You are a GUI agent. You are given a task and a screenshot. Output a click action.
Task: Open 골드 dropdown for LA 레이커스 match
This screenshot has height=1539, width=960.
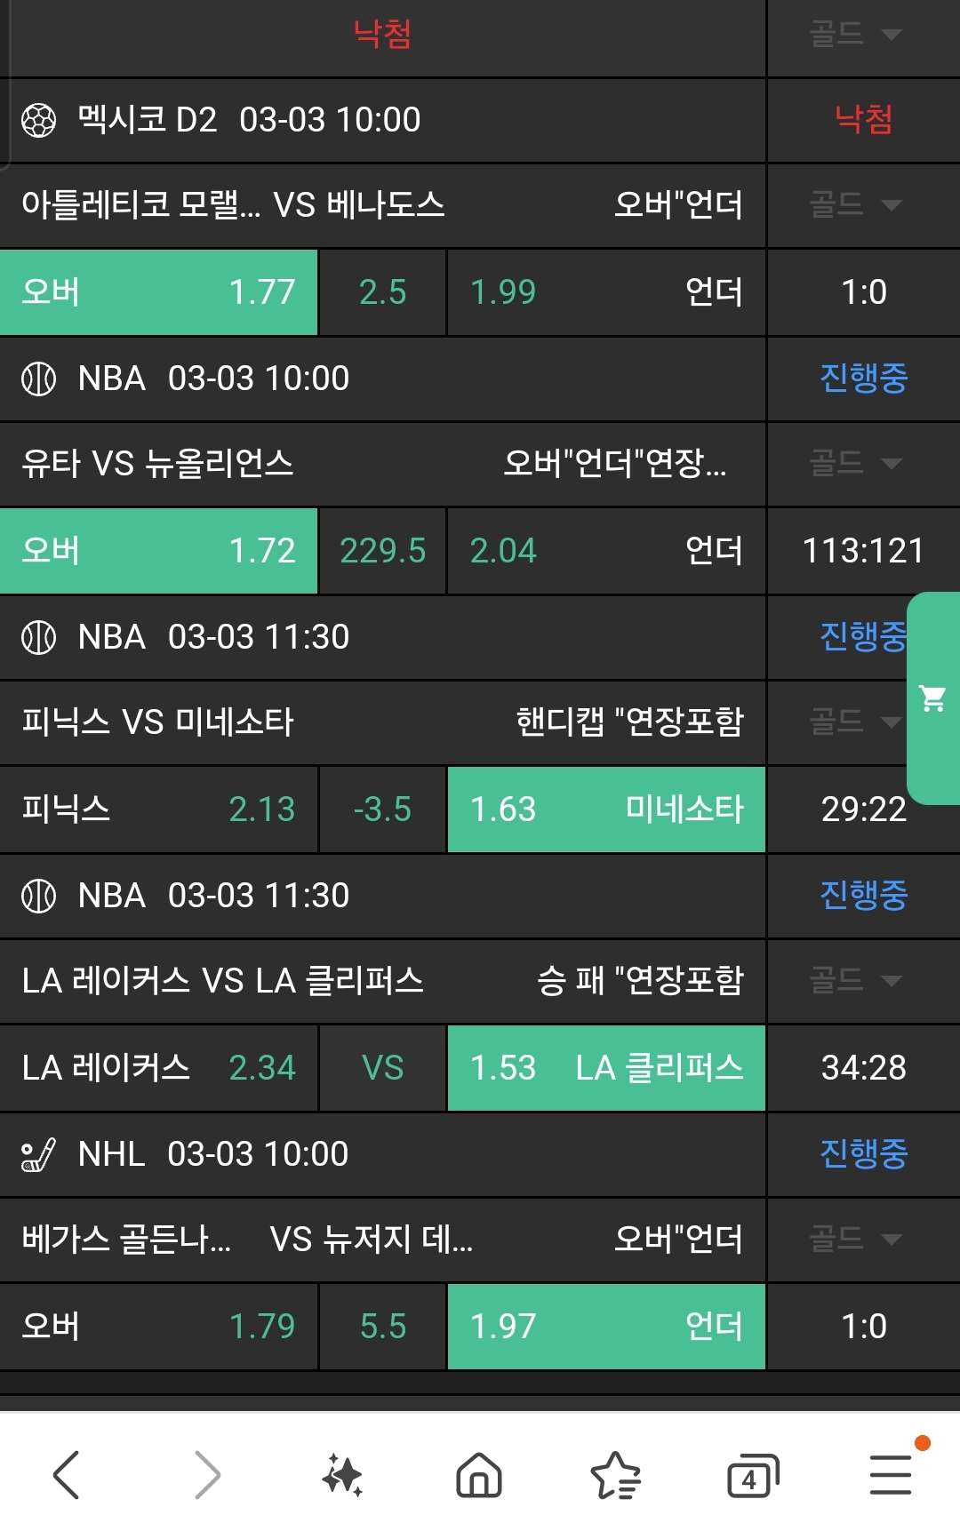coord(855,980)
